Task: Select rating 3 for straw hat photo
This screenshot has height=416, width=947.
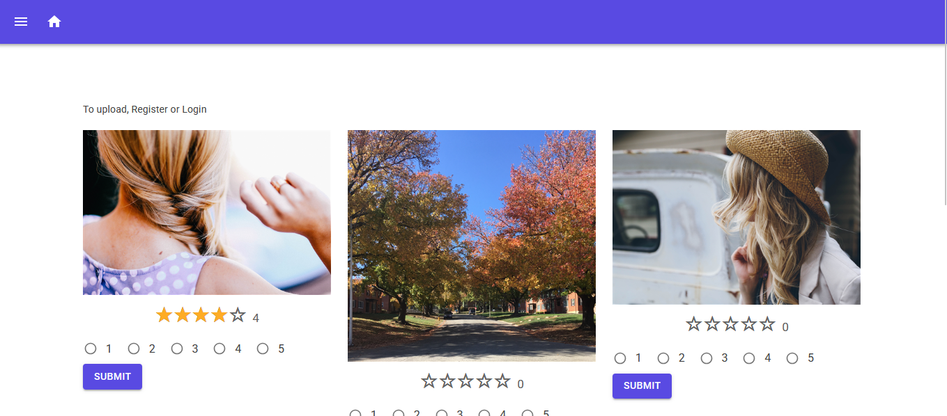Action: coord(707,358)
